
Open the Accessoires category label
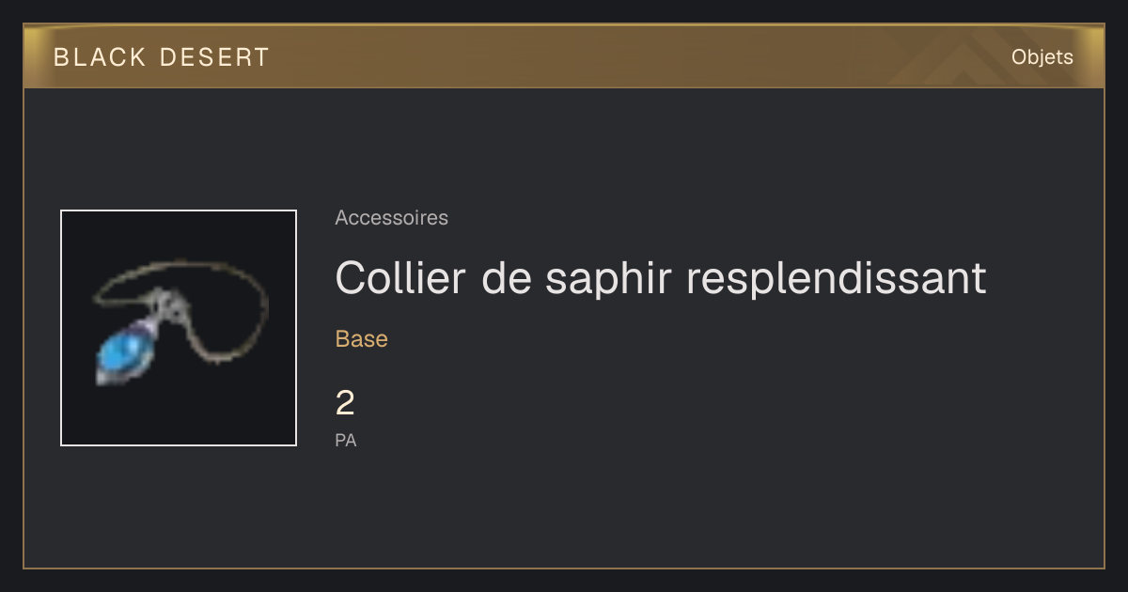pos(391,218)
